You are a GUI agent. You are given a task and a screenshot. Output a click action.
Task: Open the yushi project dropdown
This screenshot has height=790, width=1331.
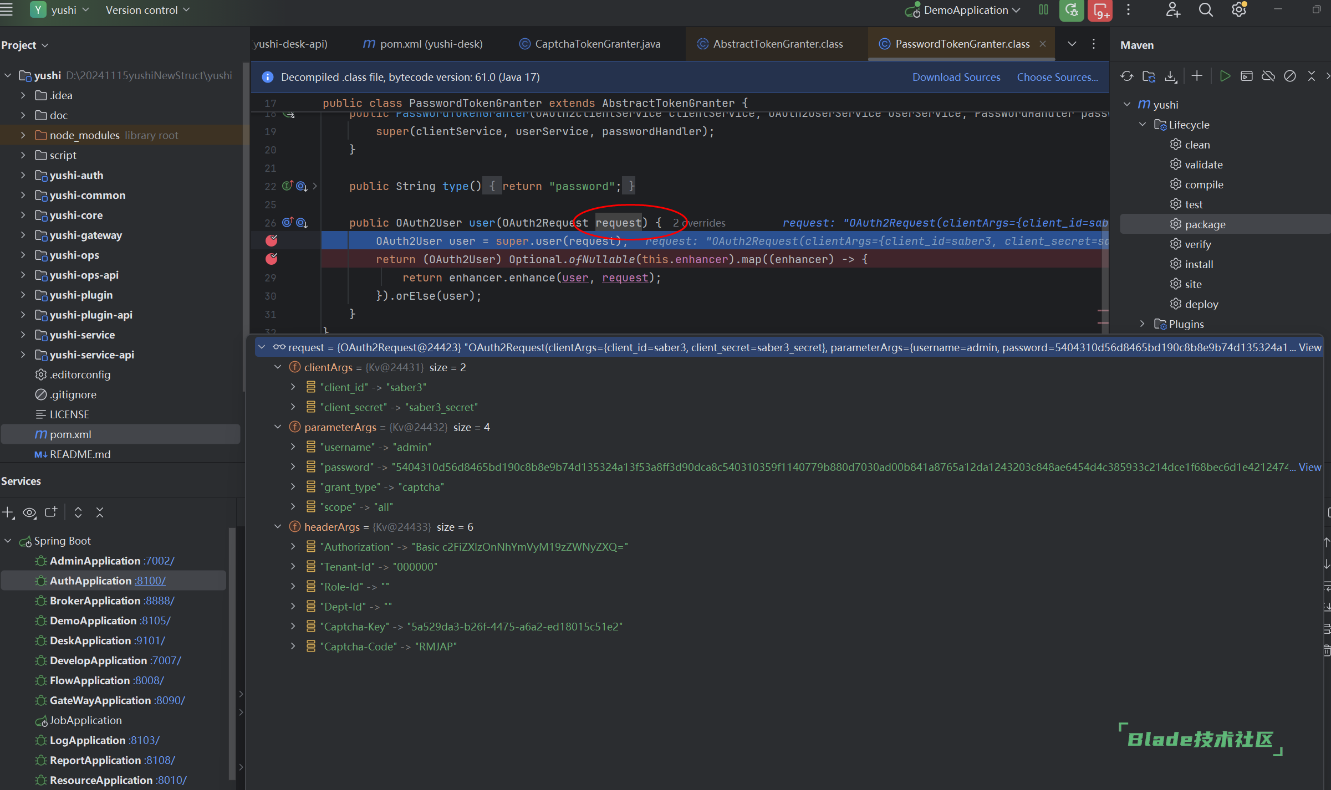click(60, 10)
